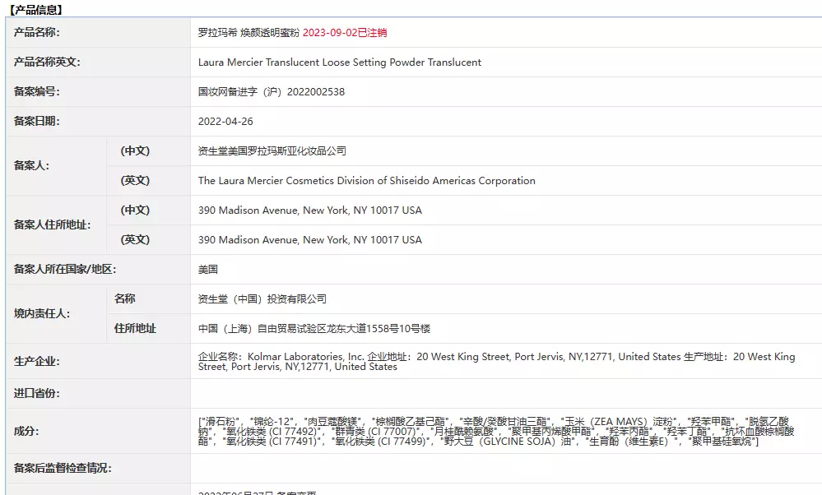Select the 成分 field label

coord(26,431)
